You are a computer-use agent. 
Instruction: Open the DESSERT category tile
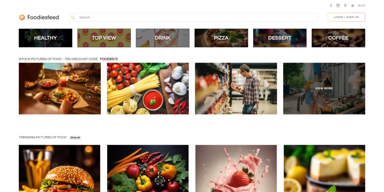280,38
